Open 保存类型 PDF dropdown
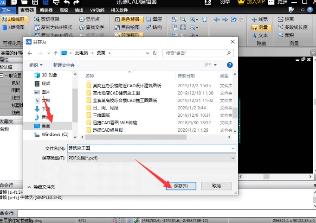Screen dimensions: 316x223 coord(152,158)
